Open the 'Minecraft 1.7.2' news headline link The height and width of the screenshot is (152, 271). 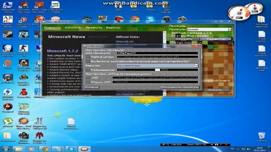(x=63, y=51)
